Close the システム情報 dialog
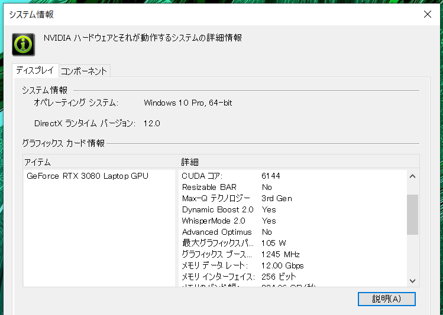The height and width of the screenshot is (315, 443). 428,14
